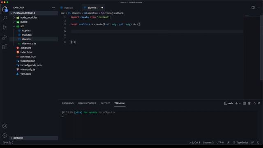Click the editor vertical scrollbar

point(261,48)
